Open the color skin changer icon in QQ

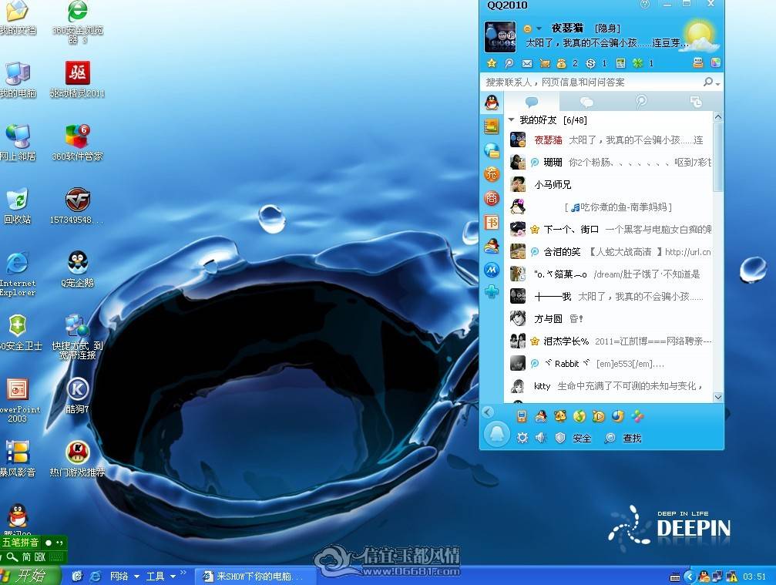[715, 63]
